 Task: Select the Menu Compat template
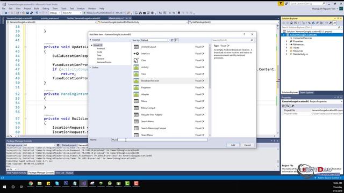pyautogui.click(x=170, y=108)
